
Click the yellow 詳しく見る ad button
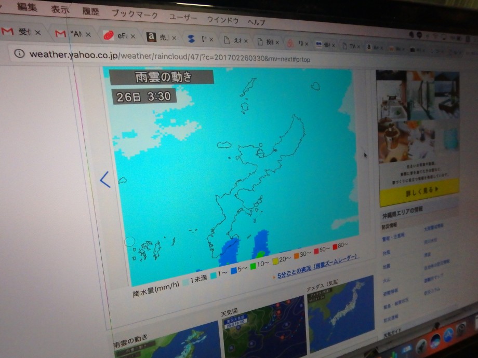pyautogui.click(x=420, y=192)
